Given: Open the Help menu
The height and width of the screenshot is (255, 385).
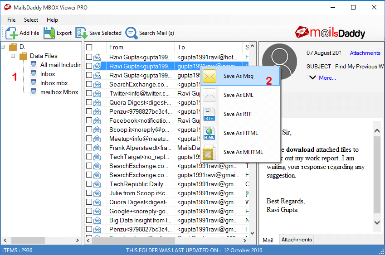Looking at the screenshot, I should (52, 20).
